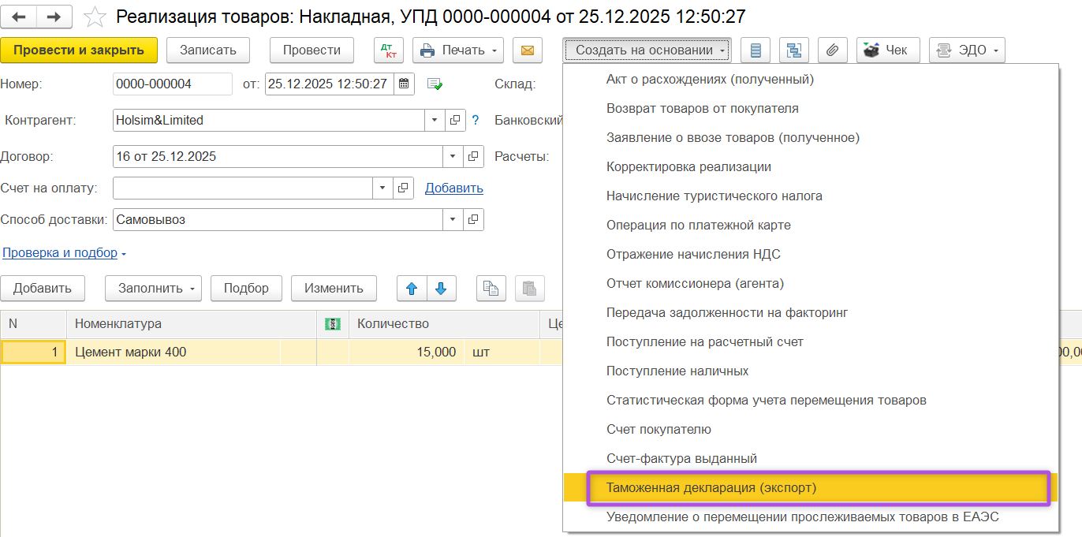The height and width of the screenshot is (537, 1082).
Task: Navigate back with left arrow
Action: click(x=19, y=17)
